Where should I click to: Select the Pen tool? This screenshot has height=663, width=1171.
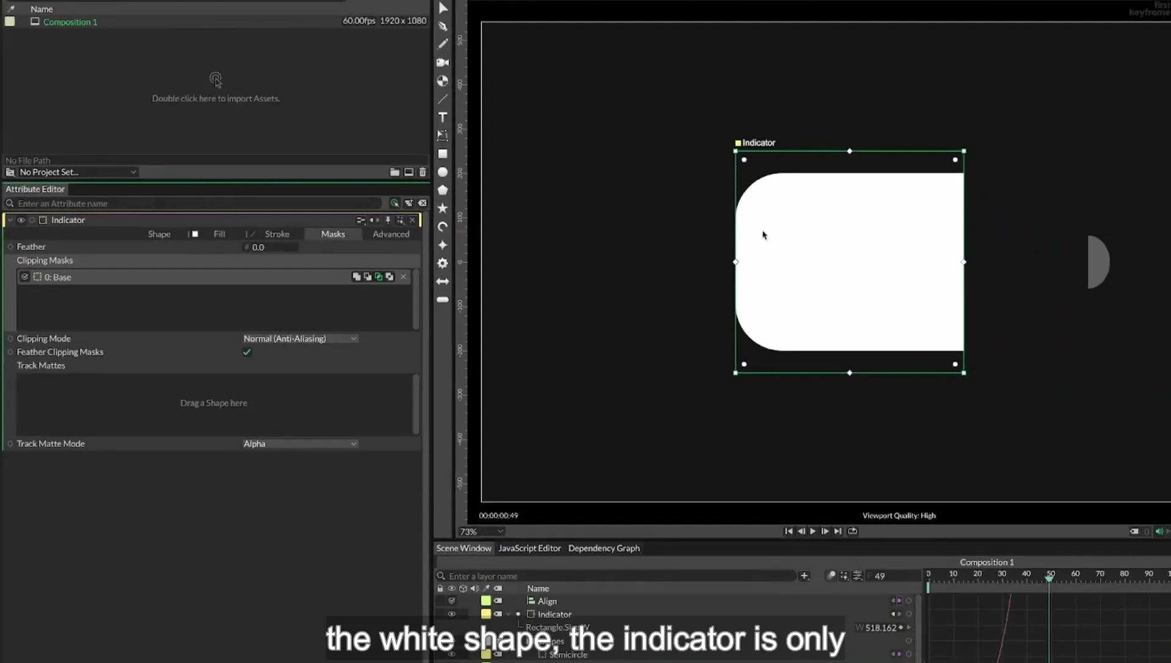[x=443, y=26]
